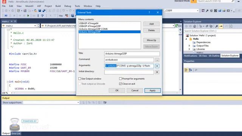Click the Save icon in the toolbar
Viewport: 242px width, 136px height.
(x=40, y=11)
